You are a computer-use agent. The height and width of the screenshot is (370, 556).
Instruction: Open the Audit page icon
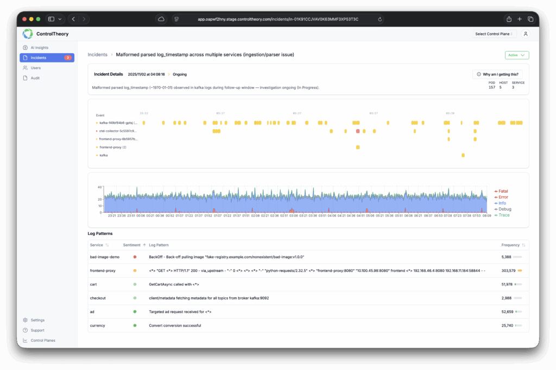click(x=26, y=78)
